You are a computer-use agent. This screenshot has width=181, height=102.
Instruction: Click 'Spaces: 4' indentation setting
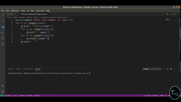(x=155, y=96)
